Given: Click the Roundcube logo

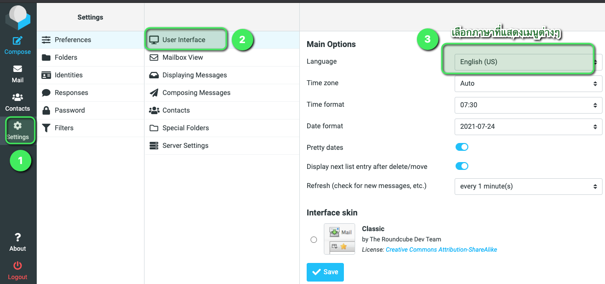Looking at the screenshot, I should coord(18,18).
